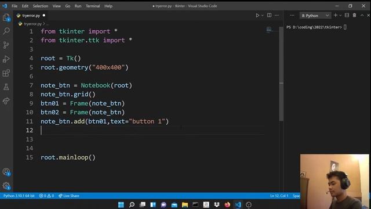This screenshot has height=209, width=371.
Task: Click the editor vertical scrollbar
Action: (x=281, y=74)
